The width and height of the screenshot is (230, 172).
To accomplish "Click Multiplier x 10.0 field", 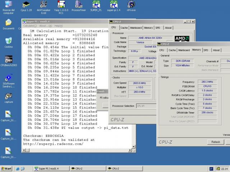I will click(139, 87).
